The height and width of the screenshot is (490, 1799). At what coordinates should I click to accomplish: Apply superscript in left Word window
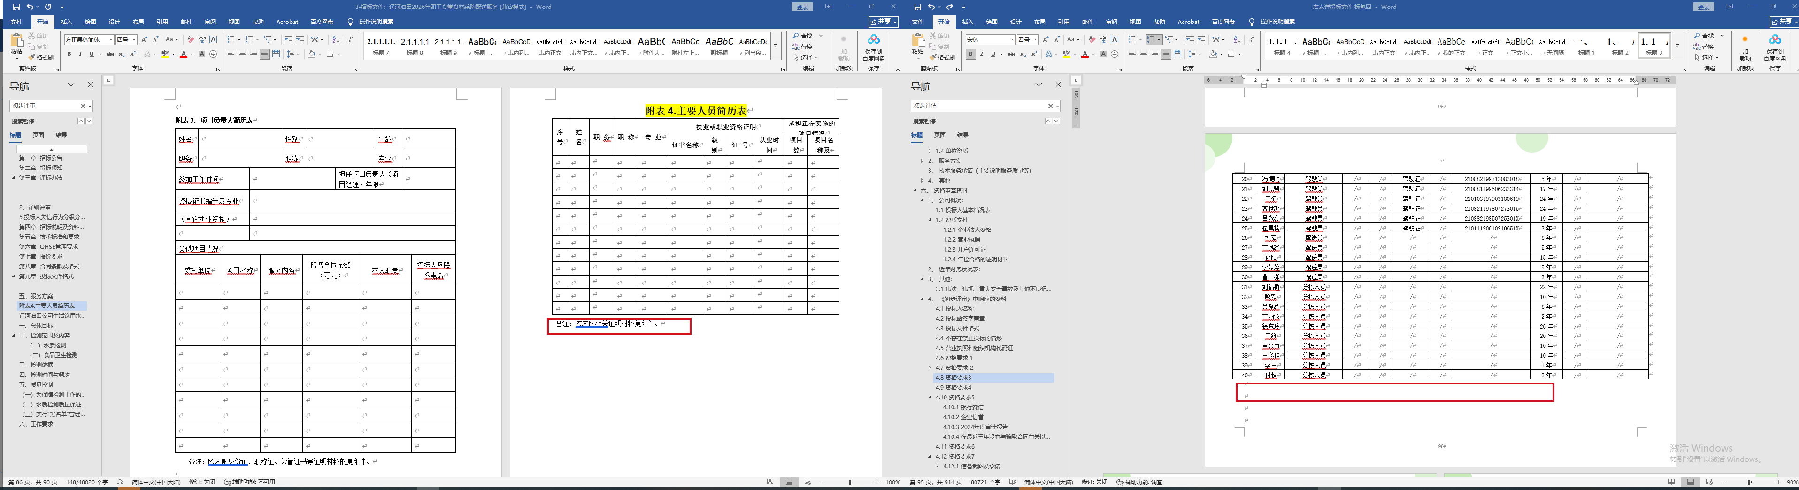tap(133, 54)
